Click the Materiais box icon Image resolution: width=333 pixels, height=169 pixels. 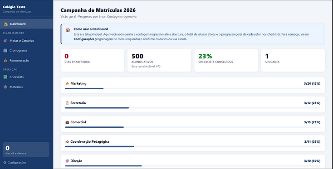pos(5,87)
